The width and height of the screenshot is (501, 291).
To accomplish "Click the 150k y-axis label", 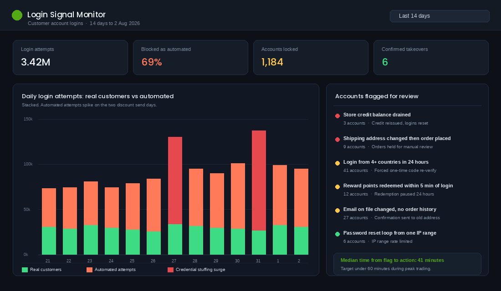I will click(28, 119).
